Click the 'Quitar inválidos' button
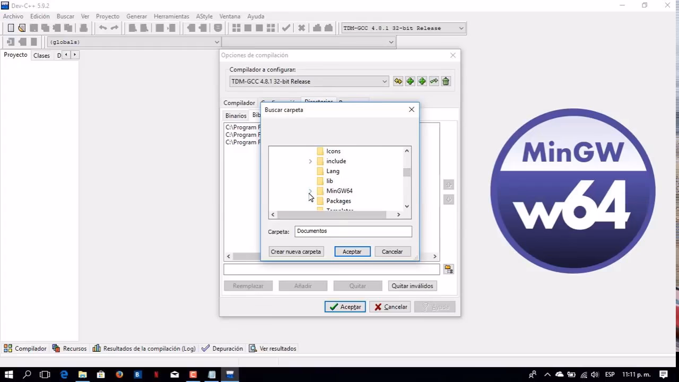 point(412,285)
